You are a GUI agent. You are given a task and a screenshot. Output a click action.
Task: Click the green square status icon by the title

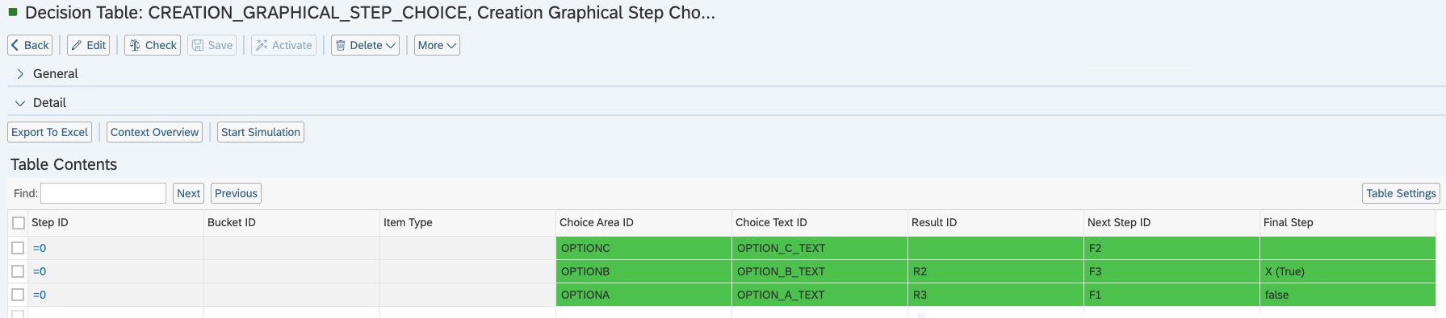pyautogui.click(x=13, y=12)
